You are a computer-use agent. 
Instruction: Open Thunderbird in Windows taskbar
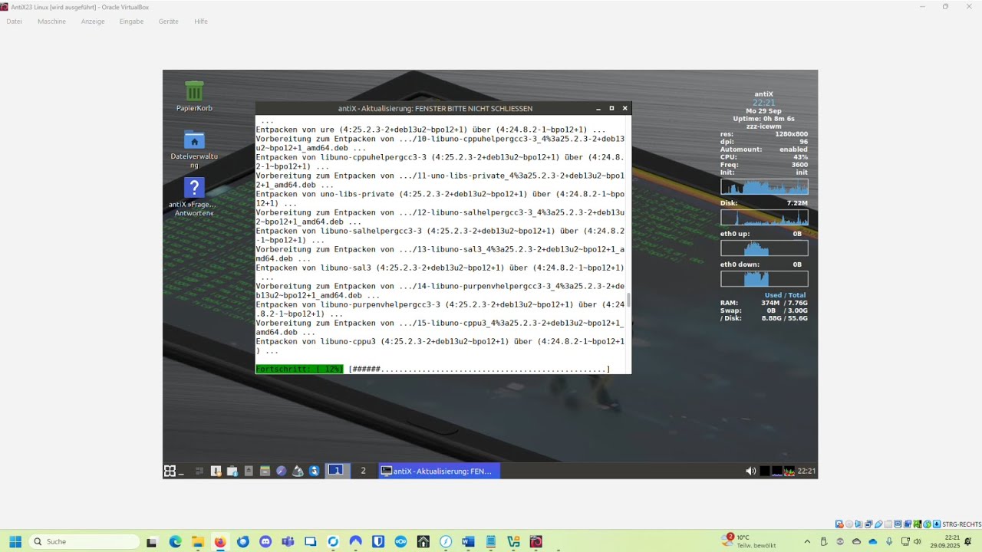coord(243,541)
